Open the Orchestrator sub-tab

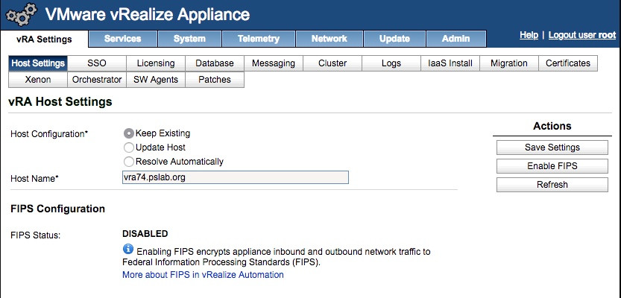point(97,80)
